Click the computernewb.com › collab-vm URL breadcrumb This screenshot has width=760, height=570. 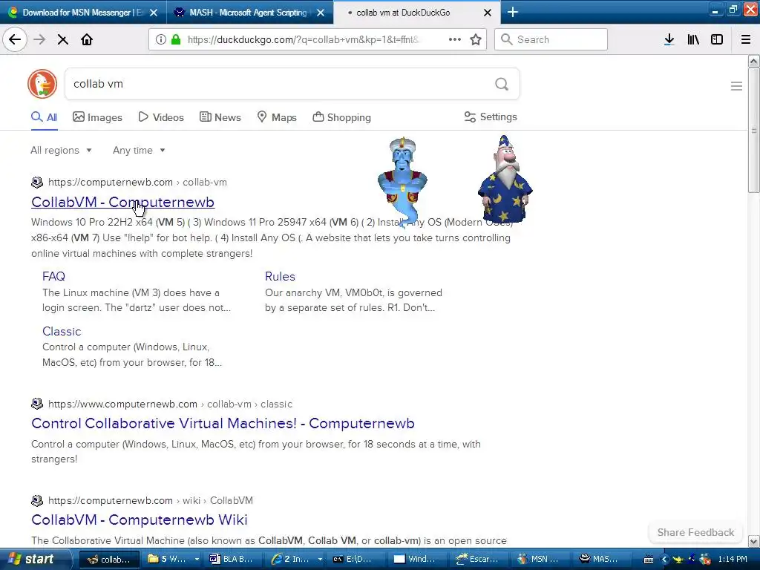pyautogui.click(x=137, y=183)
